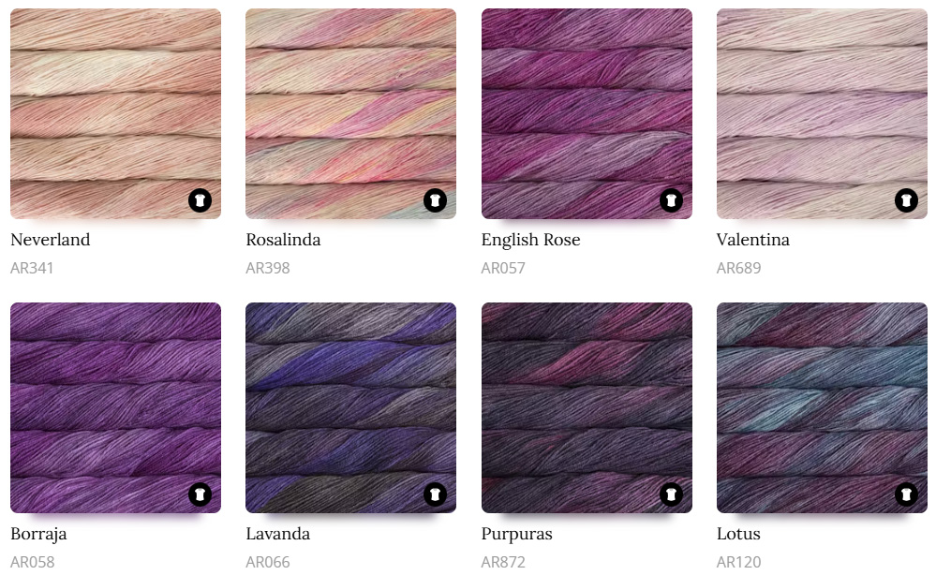The image size is (936, 575).
Task: Select the Borraja purple yarn image
Action: point(116,408)
